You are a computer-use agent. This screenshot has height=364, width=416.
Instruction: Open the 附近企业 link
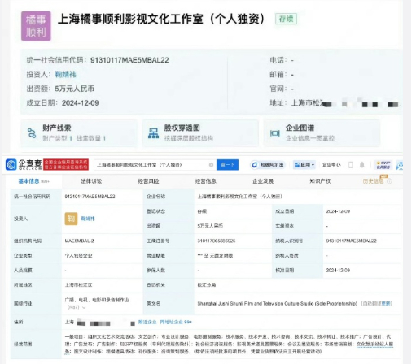click(x=147, y=322)
